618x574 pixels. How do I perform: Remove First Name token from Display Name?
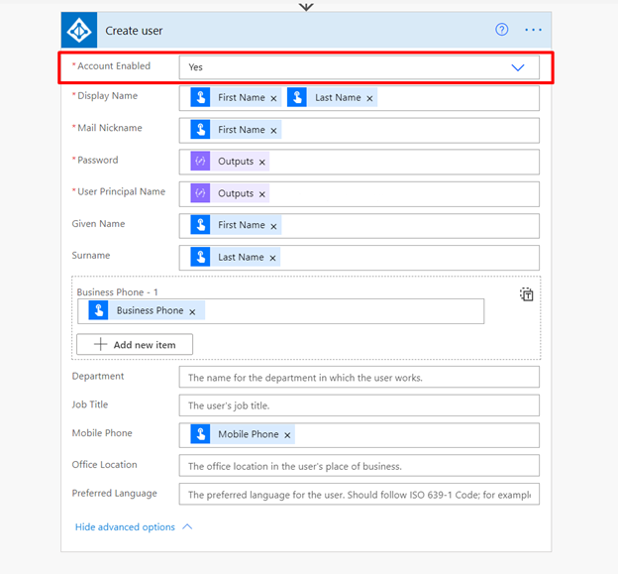pyautogui.click(x=273, y=98)
